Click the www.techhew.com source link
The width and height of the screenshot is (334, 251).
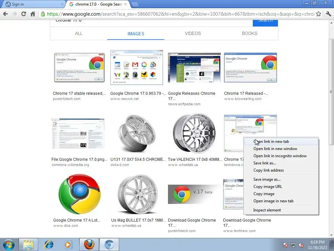(x=239, y=231)
